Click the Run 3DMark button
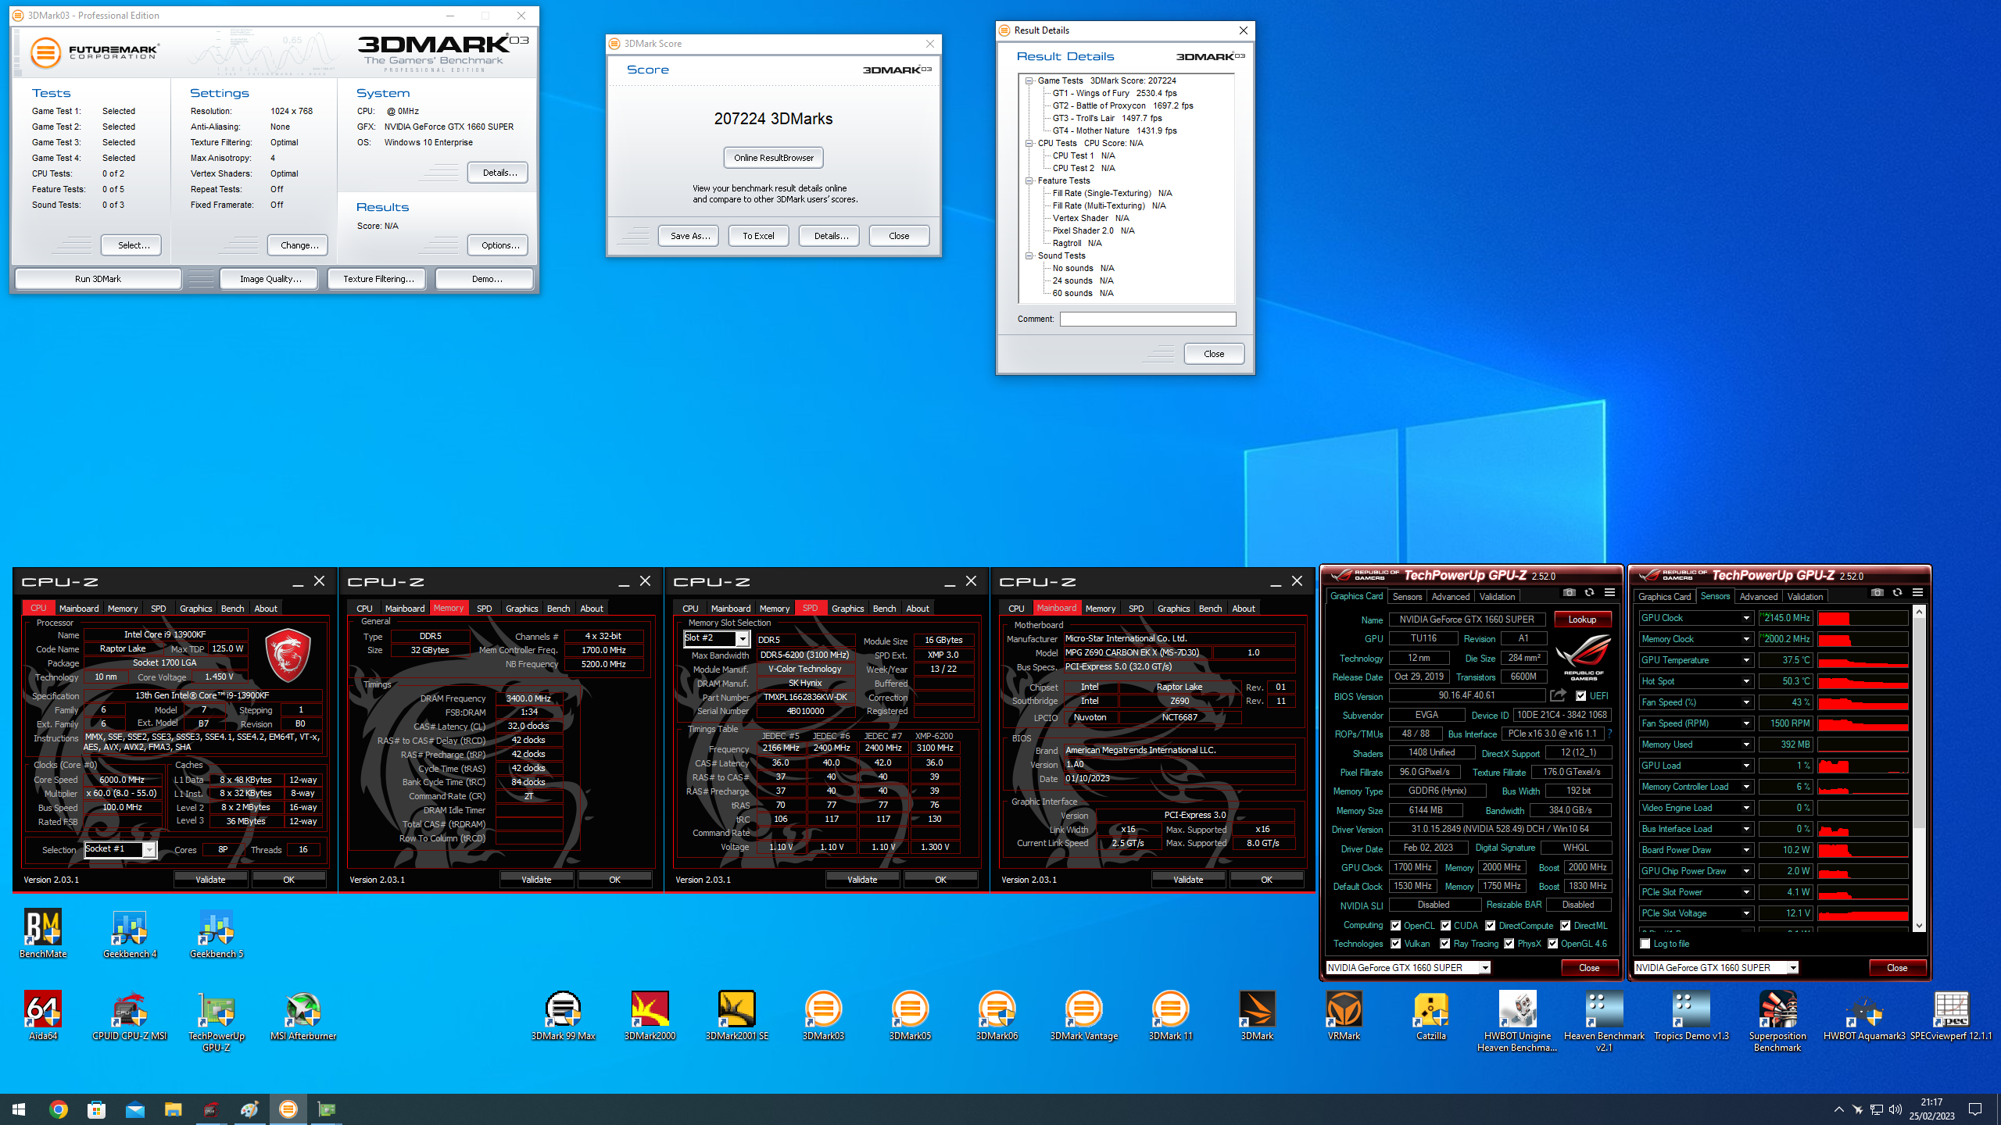Screen dimensions: 2001x1125 (98, 279)
